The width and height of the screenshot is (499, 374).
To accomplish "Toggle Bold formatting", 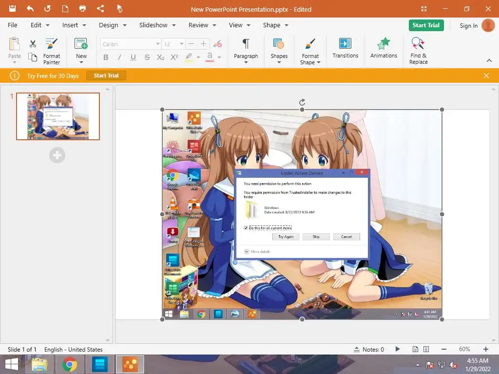I will click(x=106, y=57).
